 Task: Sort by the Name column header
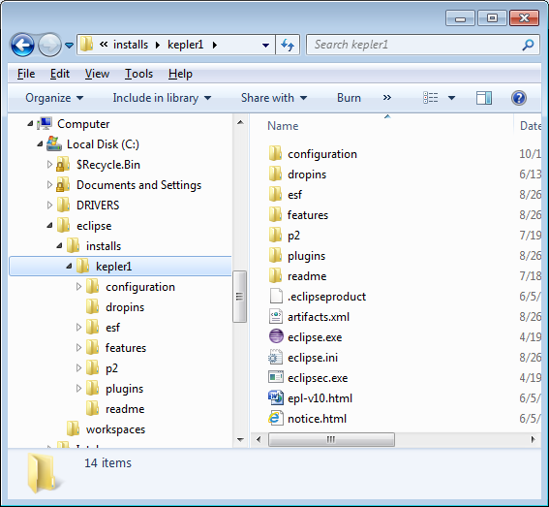pyautogui.click(x=283, y=126)
